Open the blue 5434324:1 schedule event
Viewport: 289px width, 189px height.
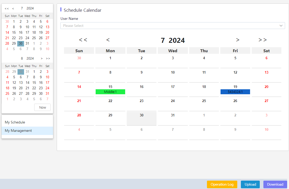(235, 92)
